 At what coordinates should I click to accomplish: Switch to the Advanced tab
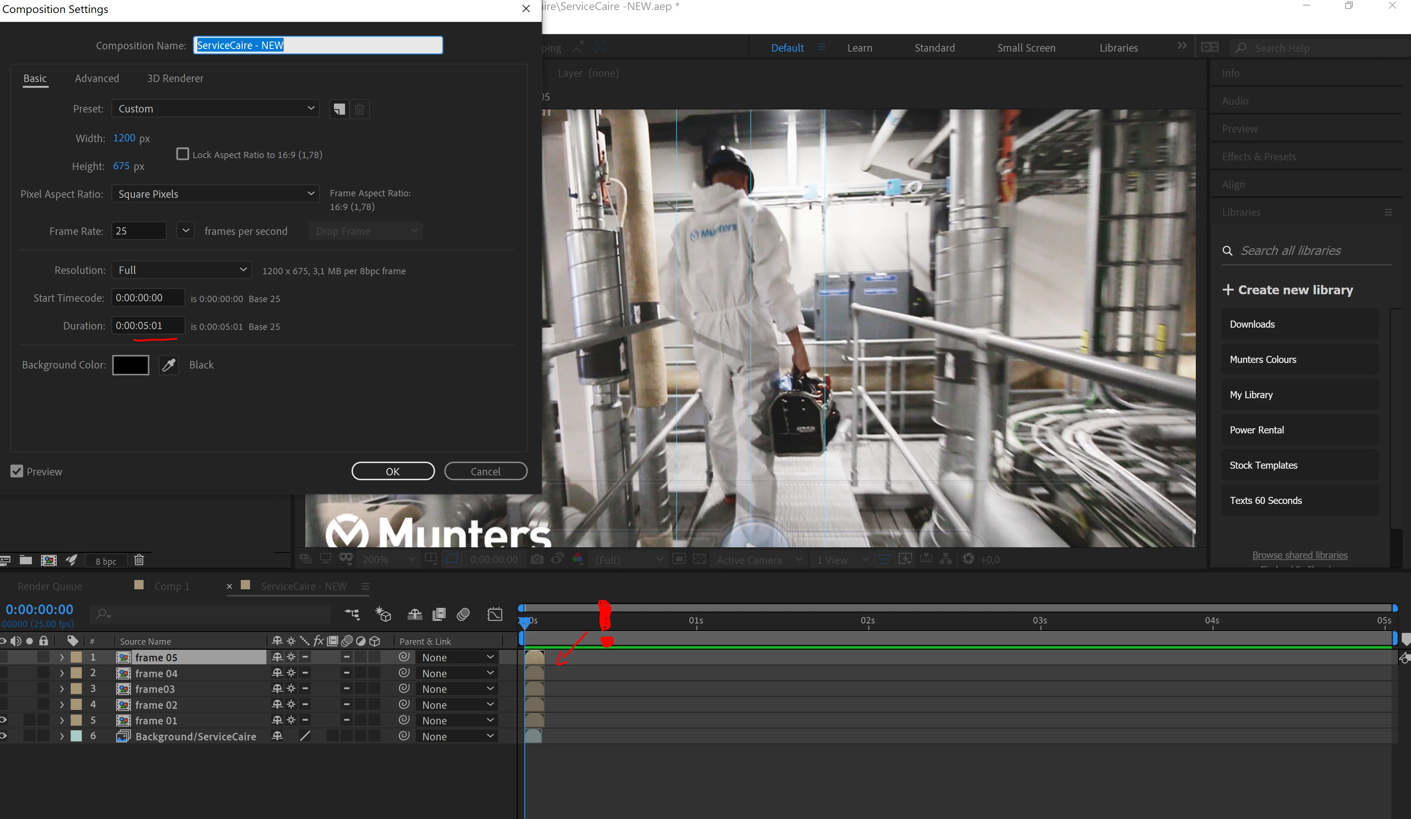97,78
